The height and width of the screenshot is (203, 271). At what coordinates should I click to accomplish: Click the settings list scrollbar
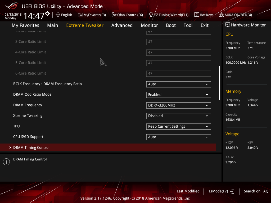[x=219, y=83]
